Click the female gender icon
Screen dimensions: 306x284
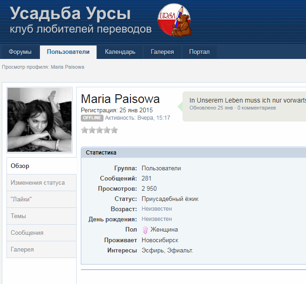point(145,230)
